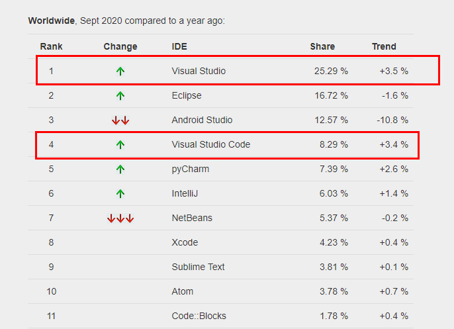The width and height of the screenshot is (454, 329).
Task: Click the Share column header
Action: [x=322, y=46]
